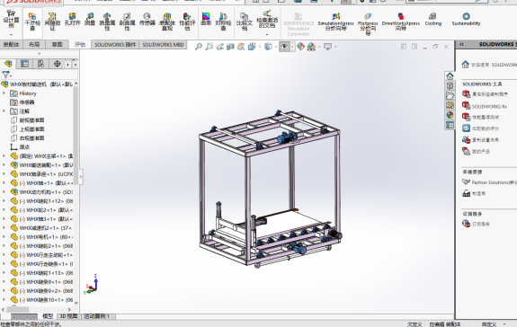Viewport: 517px width, 327px height.
Task: Switch to the 布局 (Layout) tab
Action: (34, 44)
